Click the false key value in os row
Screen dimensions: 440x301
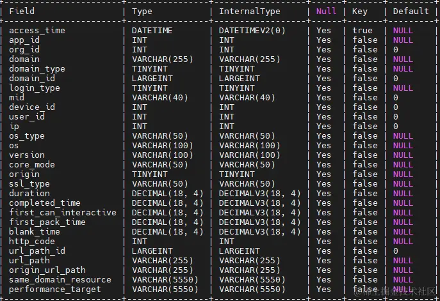coord(365,145)
